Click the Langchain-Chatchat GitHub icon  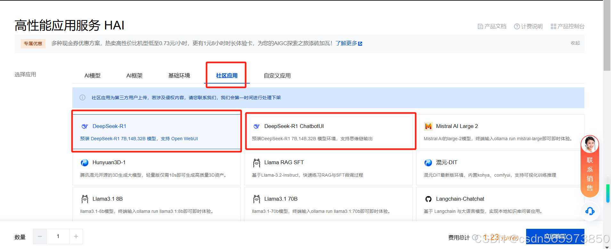(428, 199)
